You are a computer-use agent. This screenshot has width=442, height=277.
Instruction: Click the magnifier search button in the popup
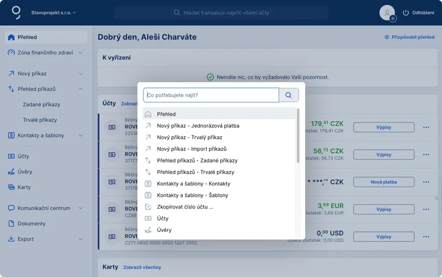(288, 95)
